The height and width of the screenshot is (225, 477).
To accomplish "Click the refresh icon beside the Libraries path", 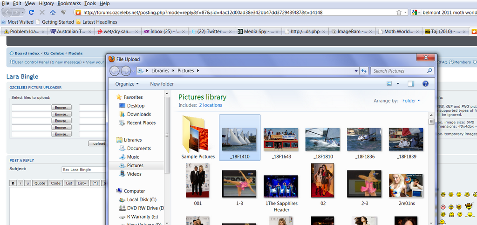I will pos(364,71).
